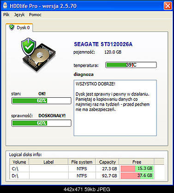The height and width of the screenshot is (193, 174).
Task: Click the 15.3 GB free space bar
Action: [137, 168]
